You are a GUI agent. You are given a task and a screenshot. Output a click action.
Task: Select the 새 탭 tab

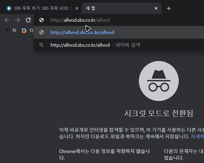coord(122,8)
